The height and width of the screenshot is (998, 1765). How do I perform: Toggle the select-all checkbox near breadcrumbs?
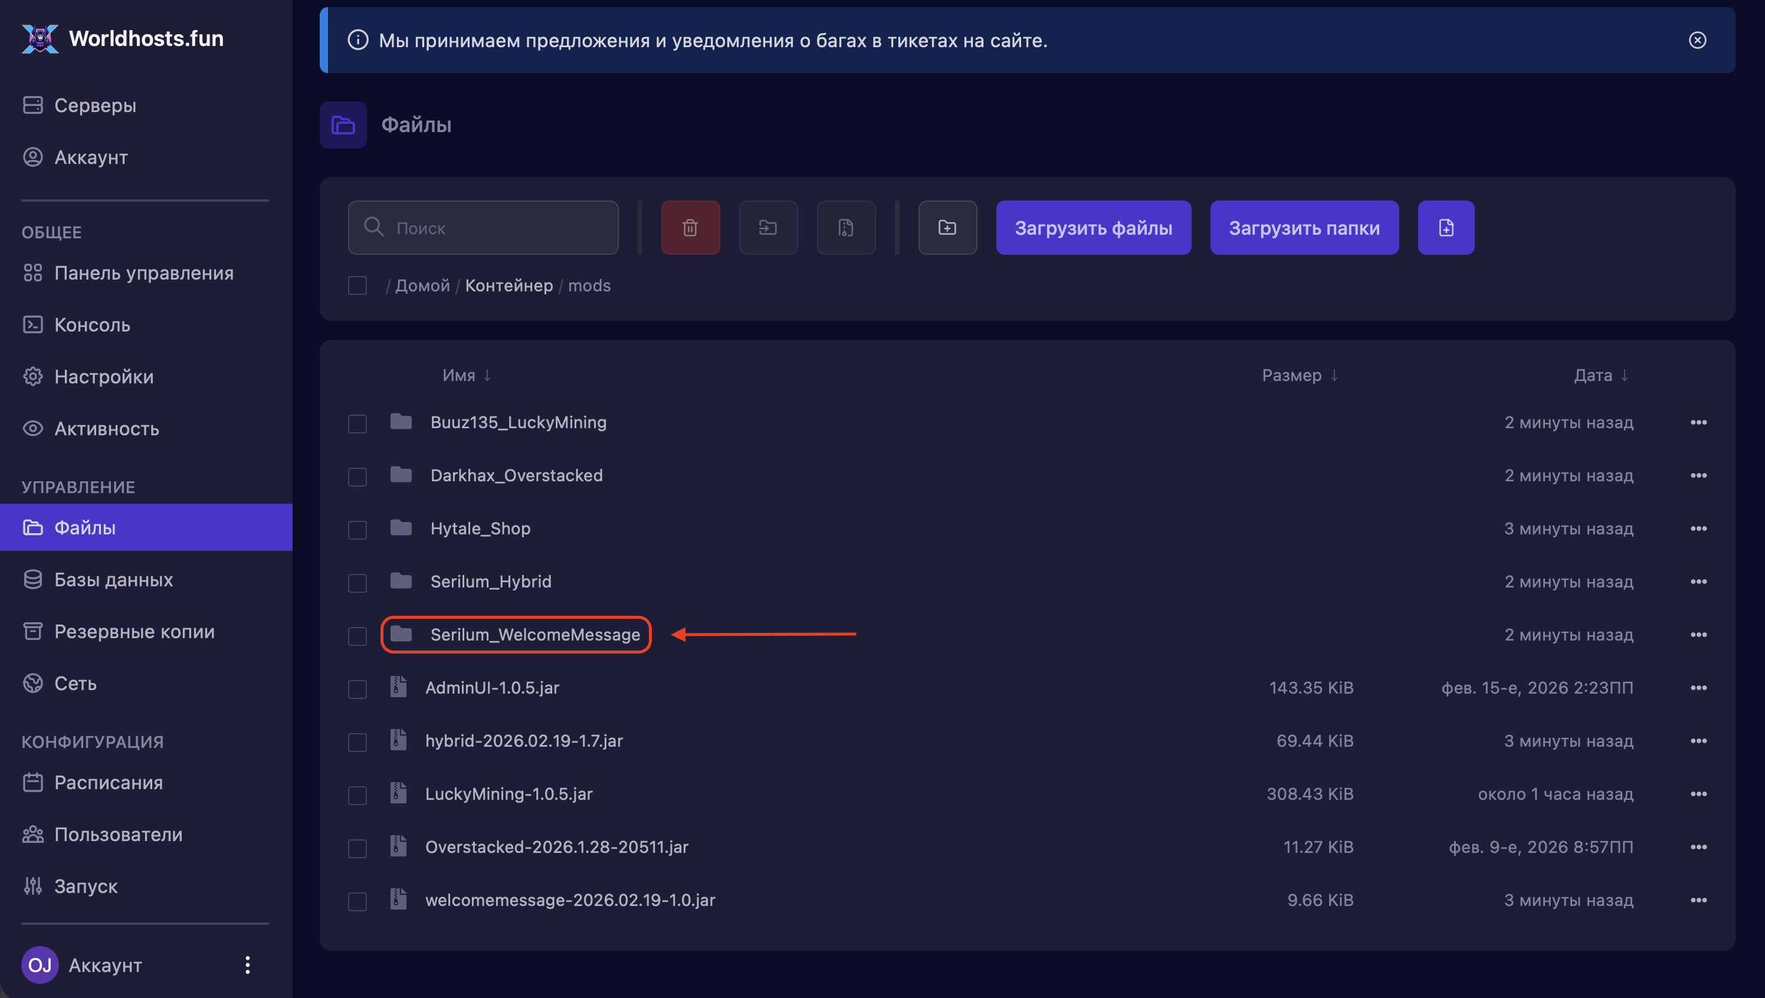[x=357, y=285]
